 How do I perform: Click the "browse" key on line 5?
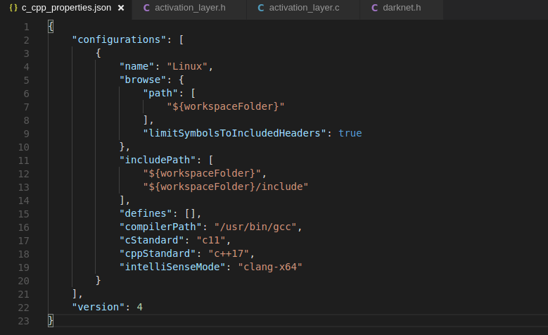[x=143, y=80]
